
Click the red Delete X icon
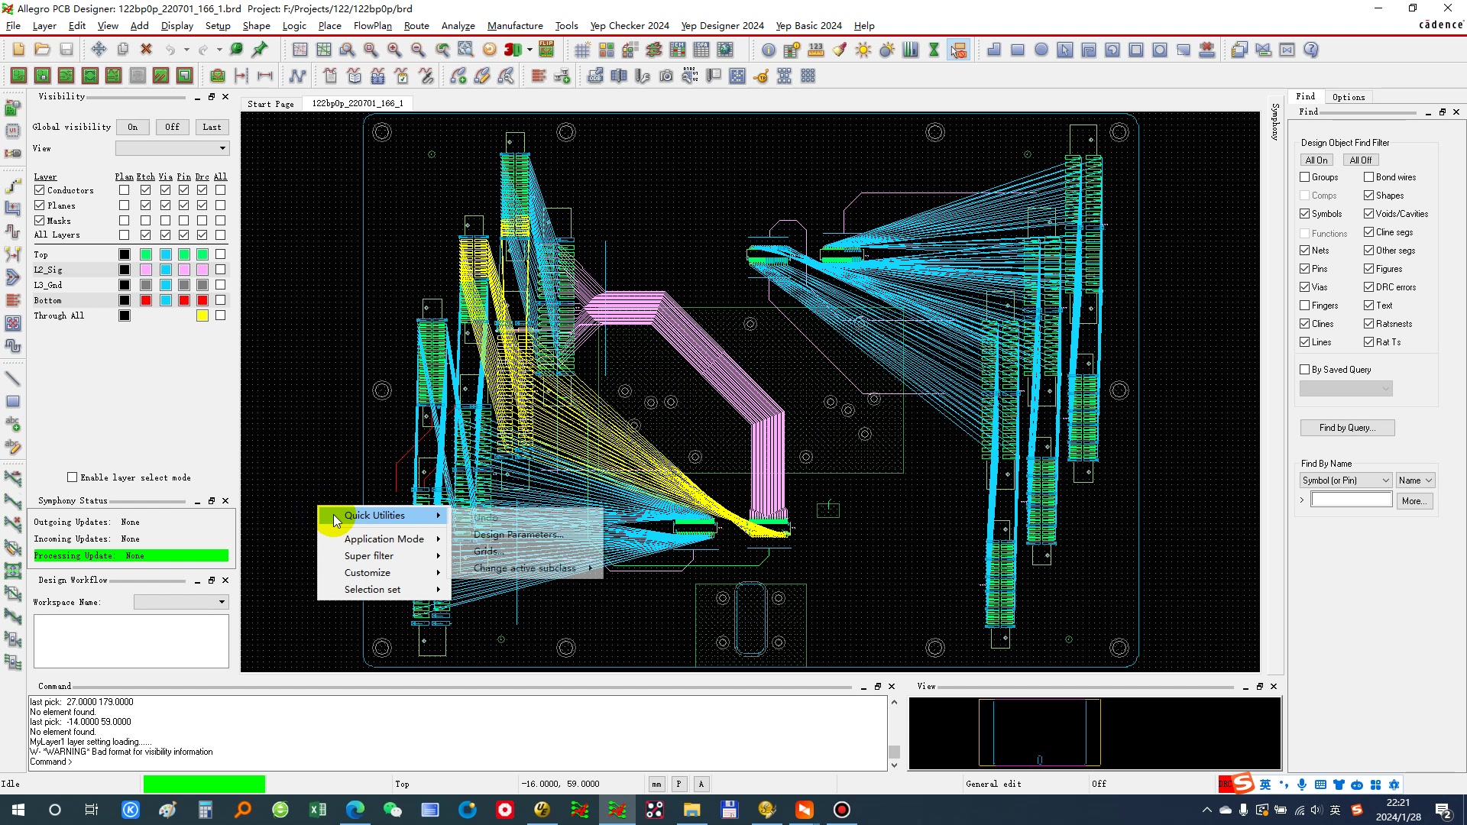click(146, 50)
